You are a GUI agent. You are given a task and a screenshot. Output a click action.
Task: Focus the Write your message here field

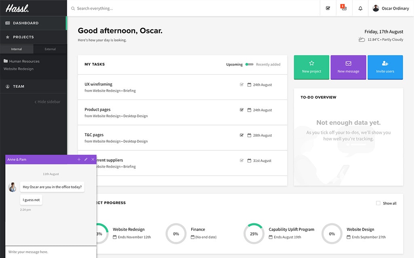51,252
